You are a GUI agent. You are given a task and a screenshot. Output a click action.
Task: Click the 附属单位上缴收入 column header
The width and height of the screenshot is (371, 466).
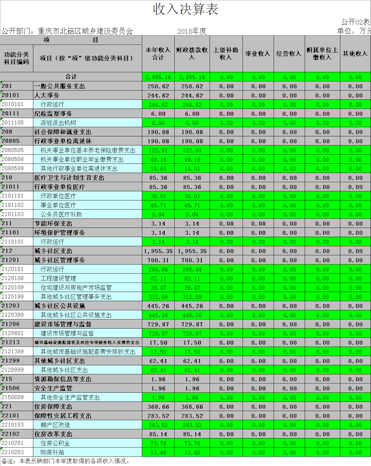[322, 54]
